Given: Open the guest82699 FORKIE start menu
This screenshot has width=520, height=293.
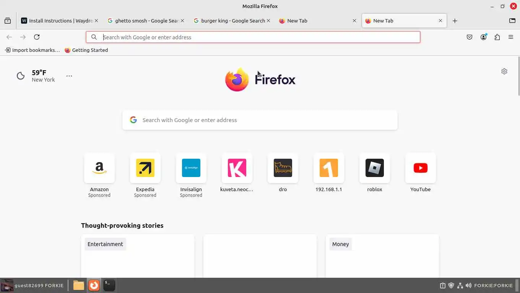Looking at the screenshot, I should 32,285.
